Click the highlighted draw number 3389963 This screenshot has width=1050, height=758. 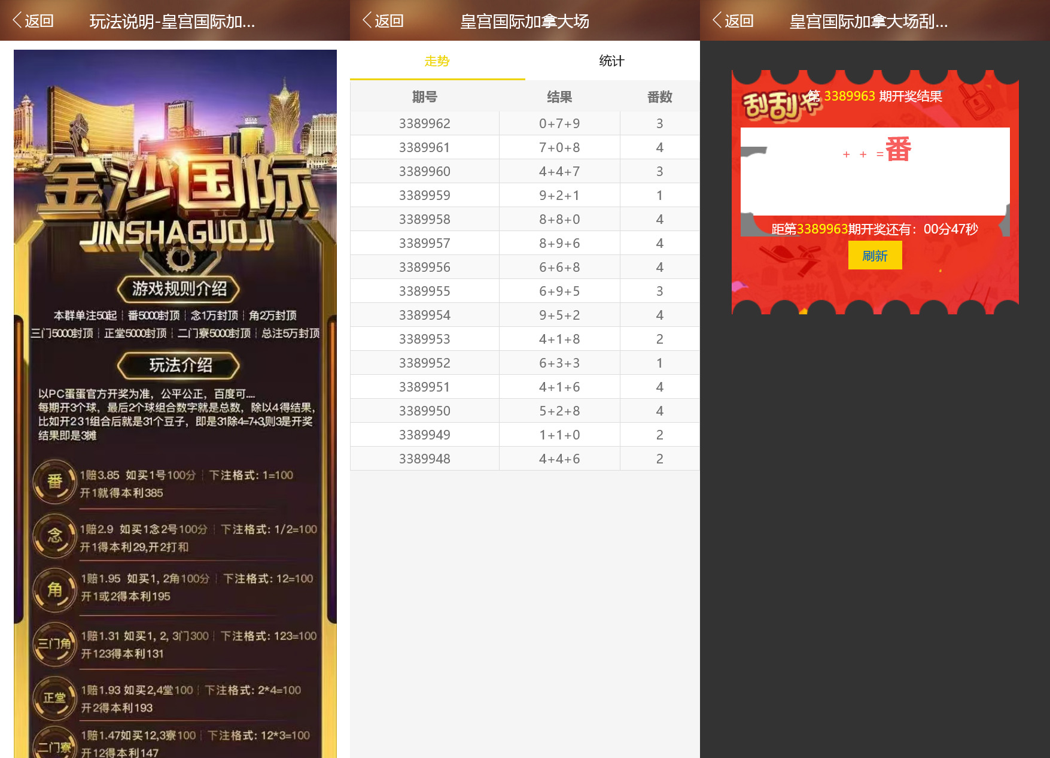848,96
